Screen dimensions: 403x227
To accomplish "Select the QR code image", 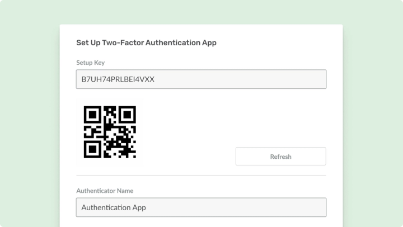I will tap(110, 132).
